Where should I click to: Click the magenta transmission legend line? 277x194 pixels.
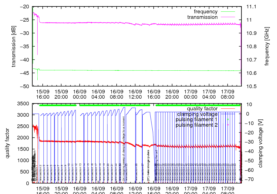click(227, 17)
